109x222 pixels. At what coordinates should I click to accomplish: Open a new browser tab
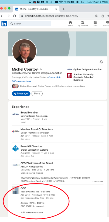pos(64,9)
